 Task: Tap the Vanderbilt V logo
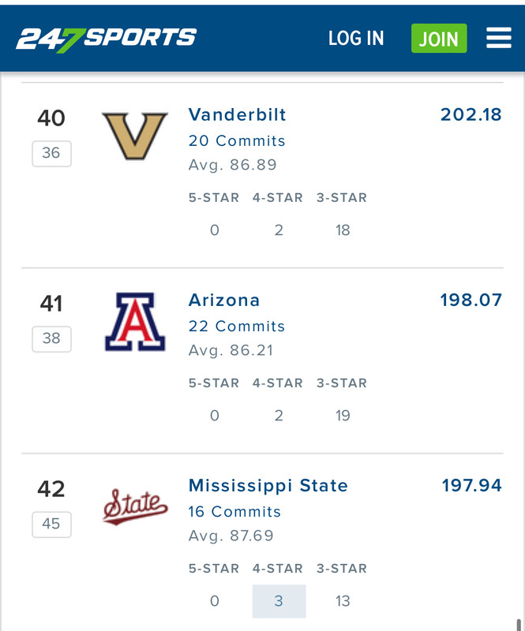coord(135,136)
